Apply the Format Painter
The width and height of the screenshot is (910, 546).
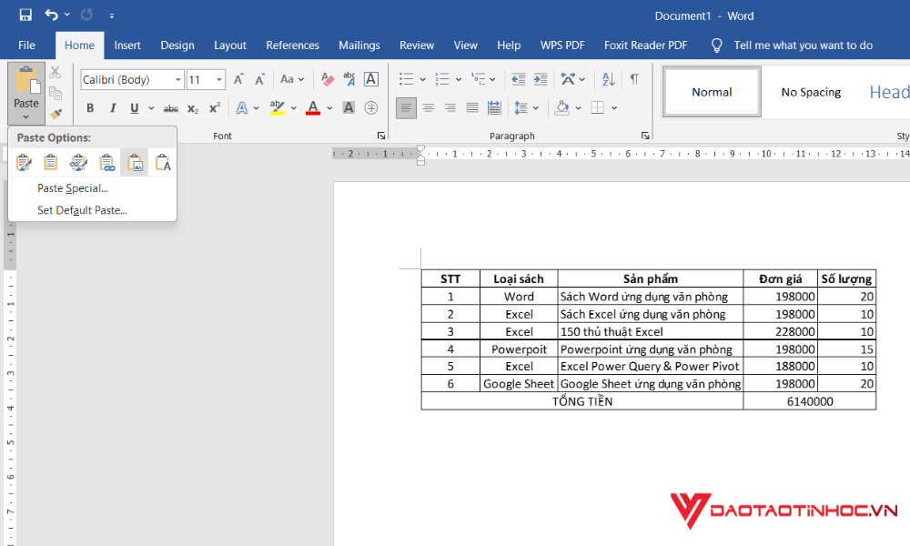coord(55,113)
